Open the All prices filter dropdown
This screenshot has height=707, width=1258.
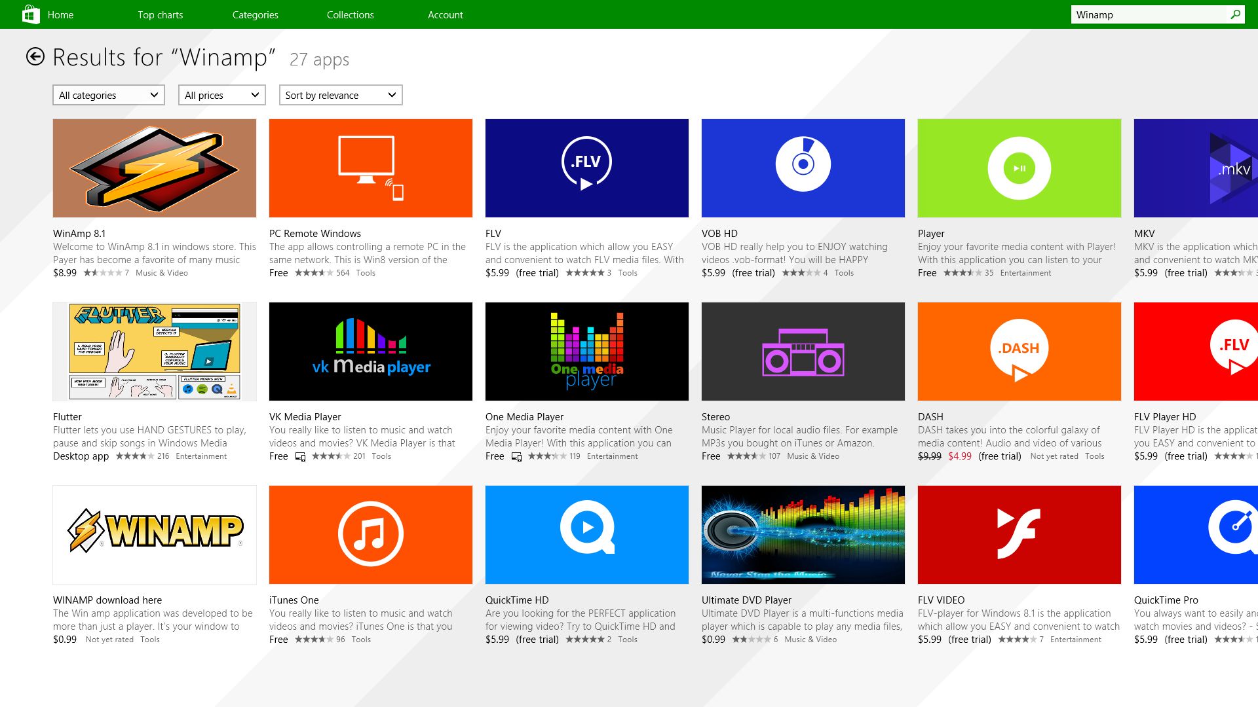pos(221,95)
